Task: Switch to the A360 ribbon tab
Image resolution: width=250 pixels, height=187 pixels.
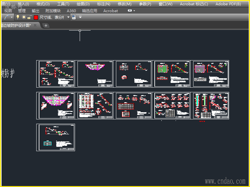Action: (x=71, y=11)
